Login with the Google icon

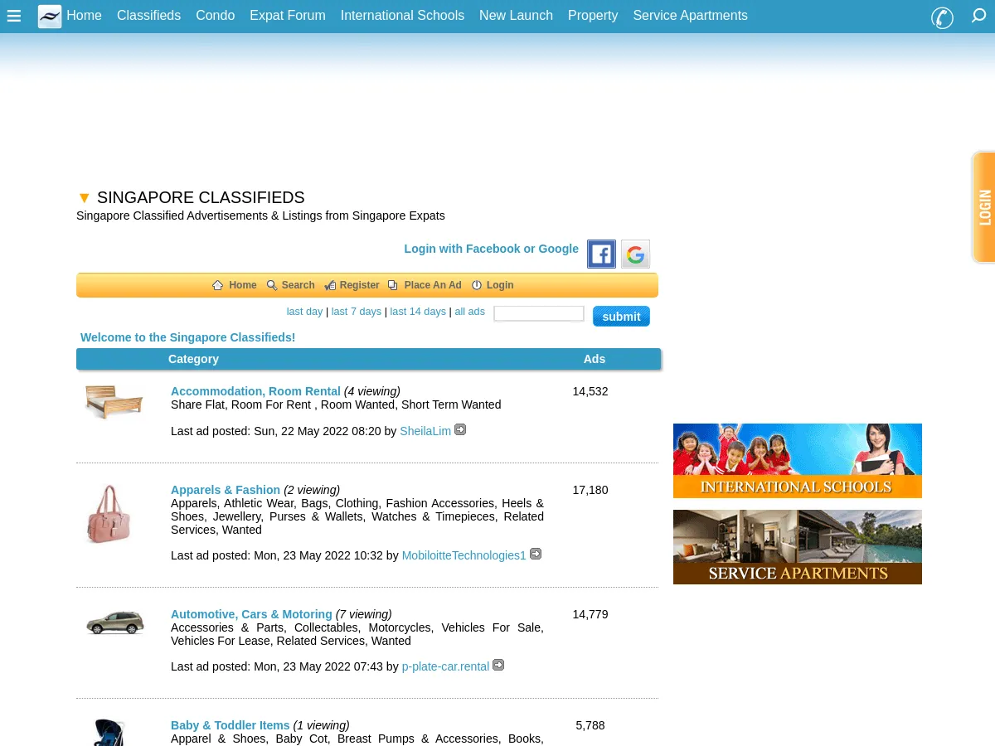tap(635, 254)
